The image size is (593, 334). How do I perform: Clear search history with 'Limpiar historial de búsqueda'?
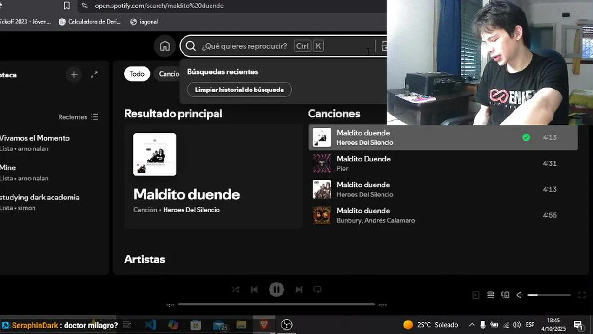[x=239, y=90]
